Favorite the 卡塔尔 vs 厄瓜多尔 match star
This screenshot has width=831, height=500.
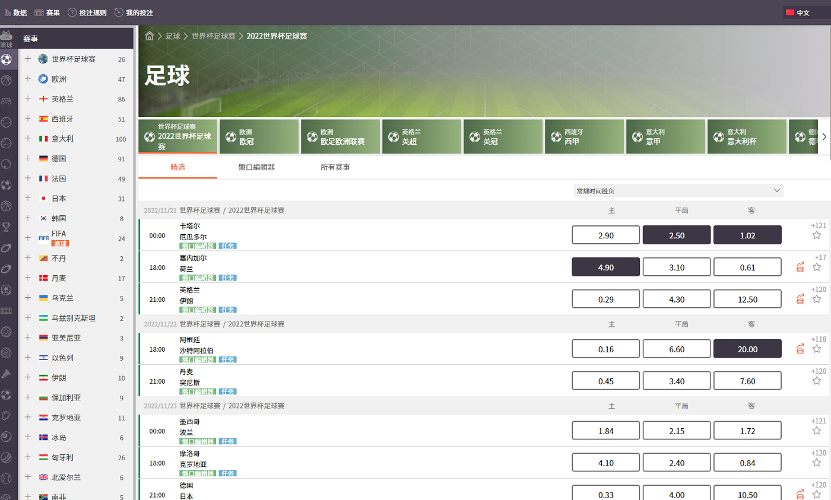[817, 235]
